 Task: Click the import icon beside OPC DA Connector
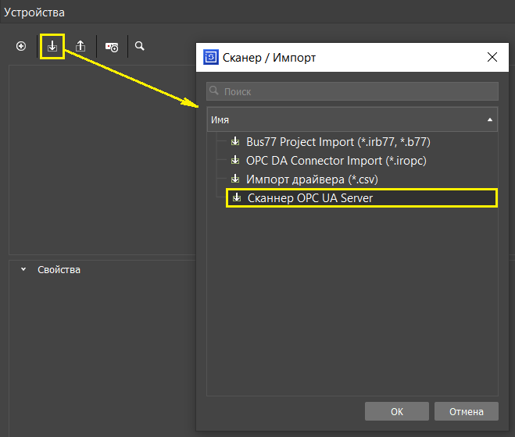pos(234,161)
